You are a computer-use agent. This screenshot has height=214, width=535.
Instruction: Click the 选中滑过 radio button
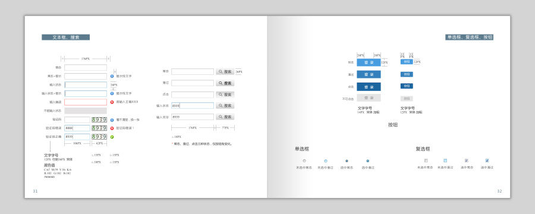tap(368, 160)
